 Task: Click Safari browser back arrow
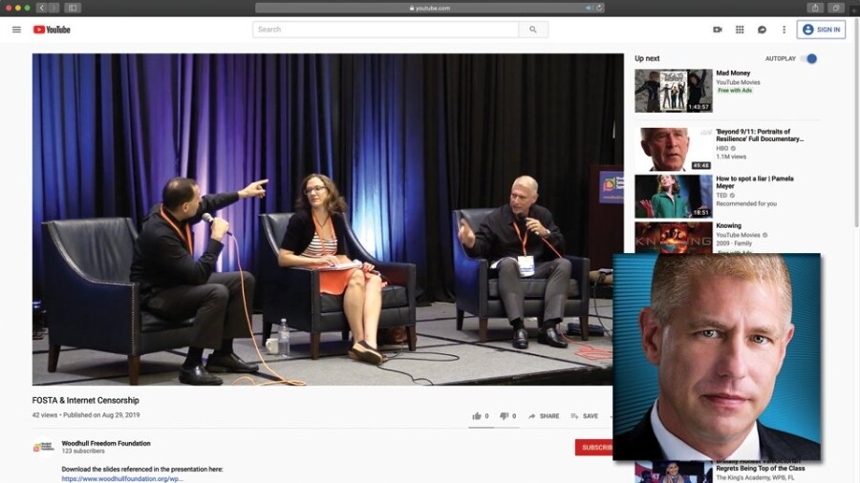pos(42,8)
